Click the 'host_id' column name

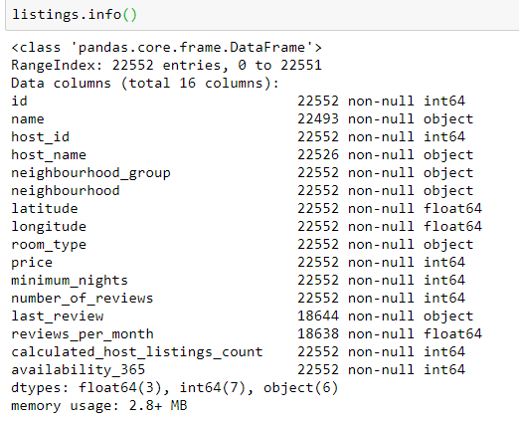[40, 137]
